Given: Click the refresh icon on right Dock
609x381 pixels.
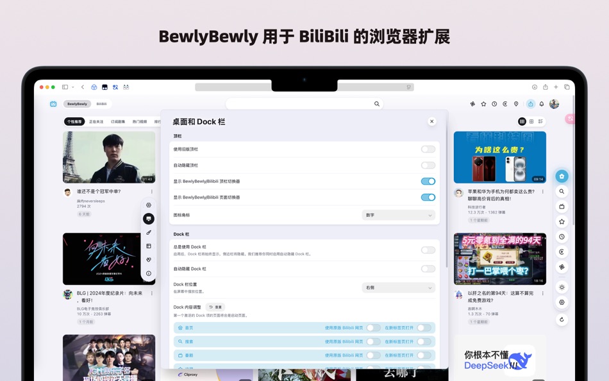Looking at the screenshot, I should pos(562,319).
